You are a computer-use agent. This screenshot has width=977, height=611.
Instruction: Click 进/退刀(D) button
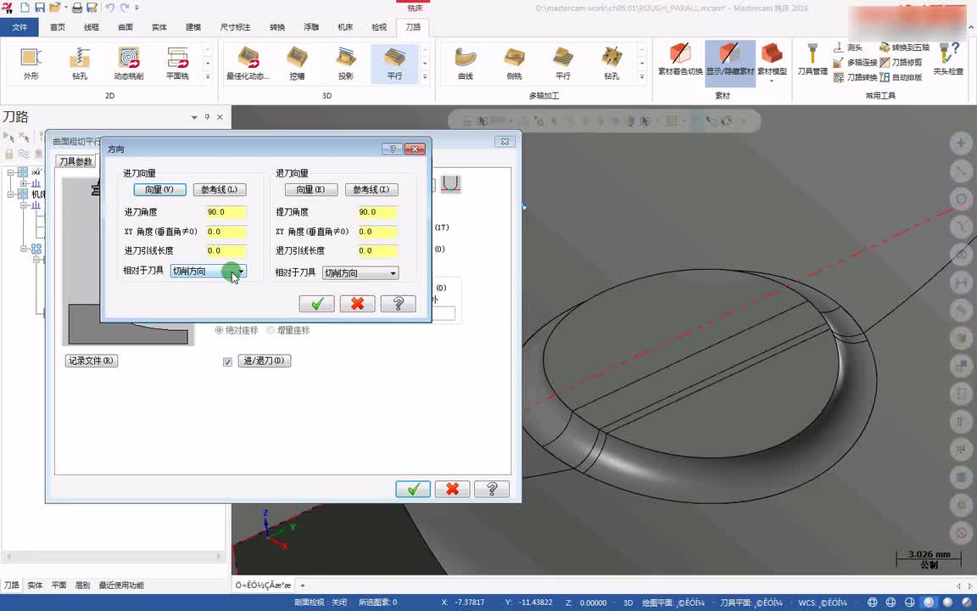(265, 361)
